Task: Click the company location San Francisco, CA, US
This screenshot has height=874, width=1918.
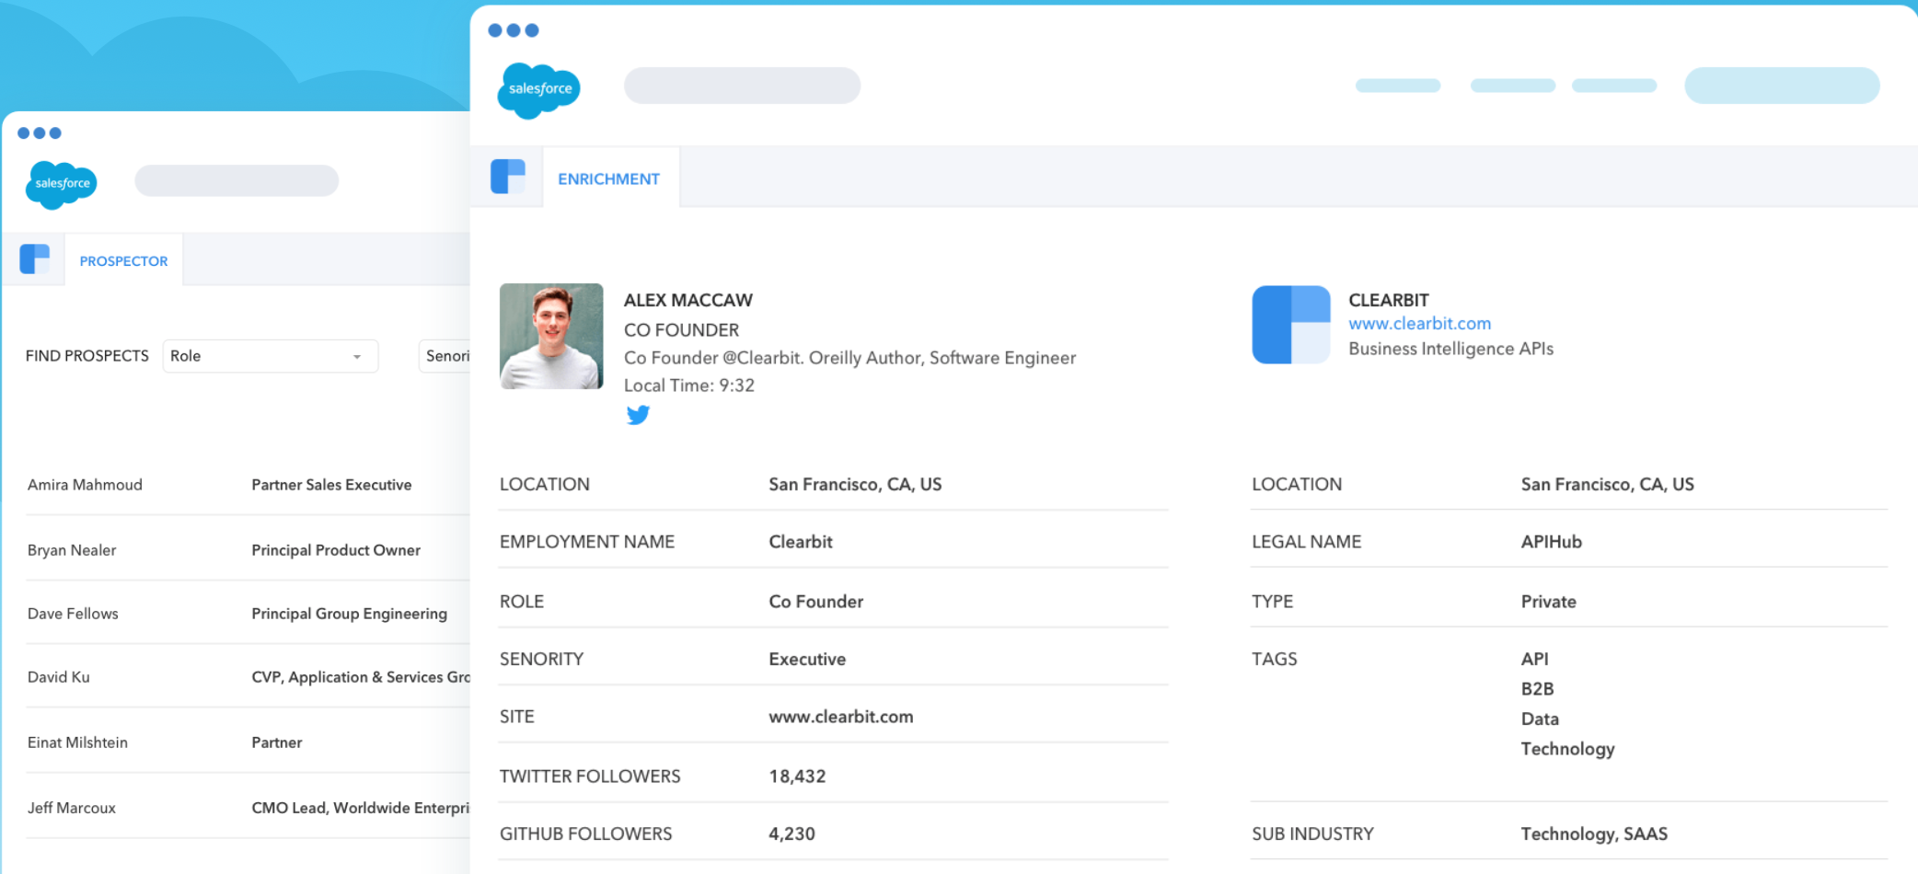Action: click(1607, 484)
